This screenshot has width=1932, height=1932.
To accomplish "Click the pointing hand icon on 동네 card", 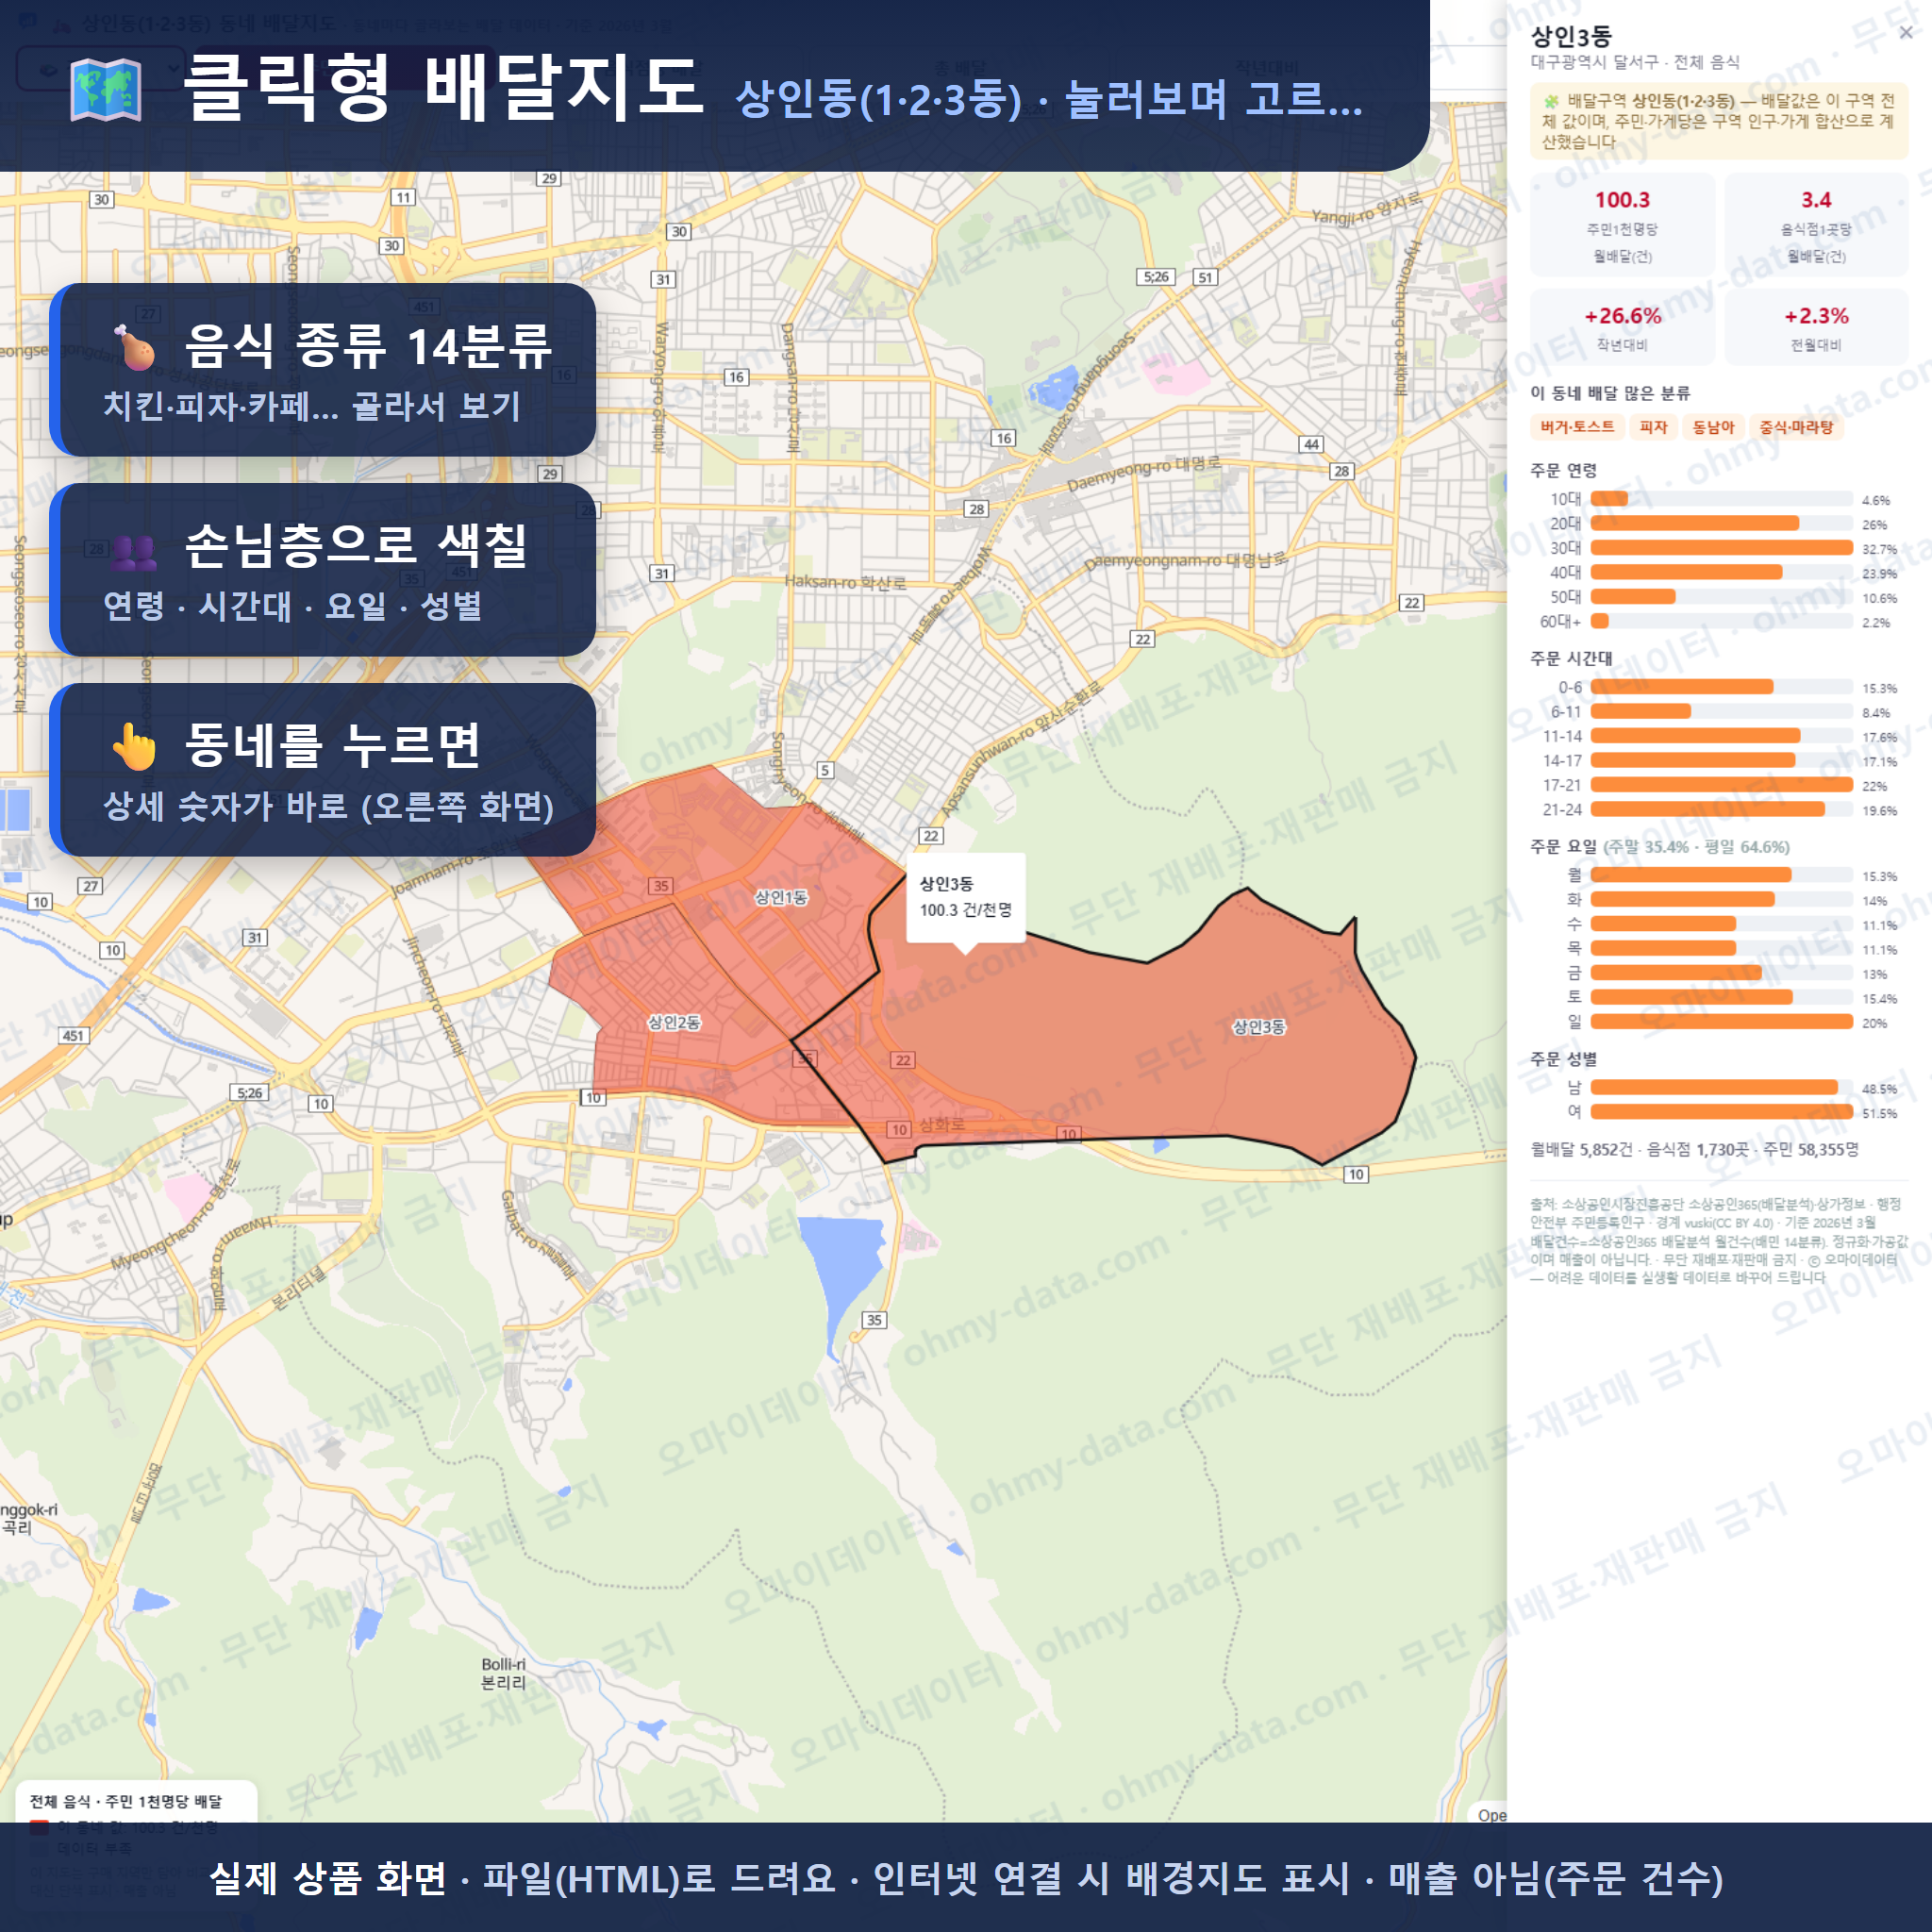I will click(x=134, y=746).
